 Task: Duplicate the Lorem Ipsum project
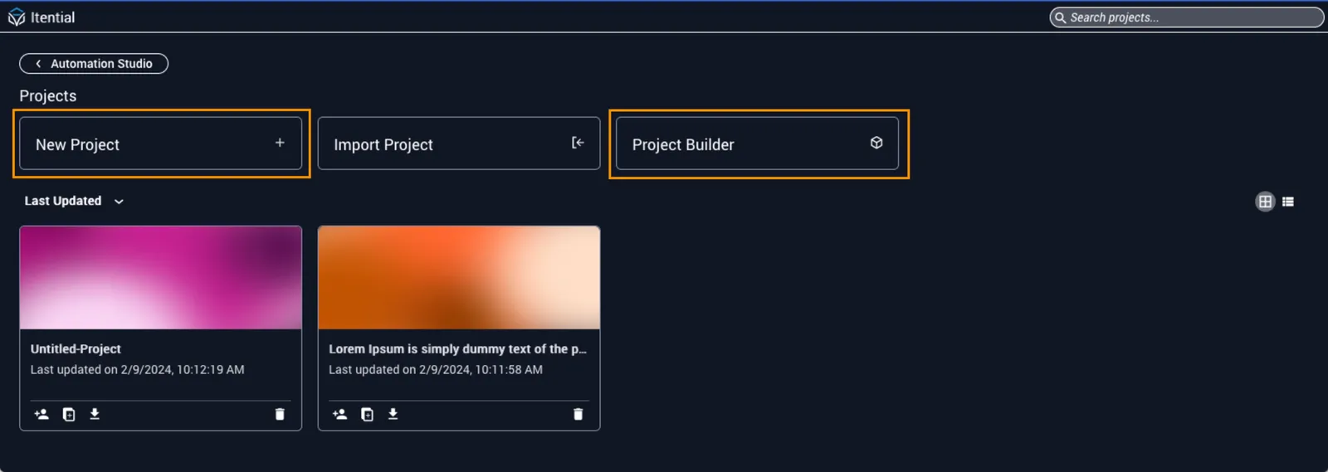pyautogui.click(x=367, y=414)
